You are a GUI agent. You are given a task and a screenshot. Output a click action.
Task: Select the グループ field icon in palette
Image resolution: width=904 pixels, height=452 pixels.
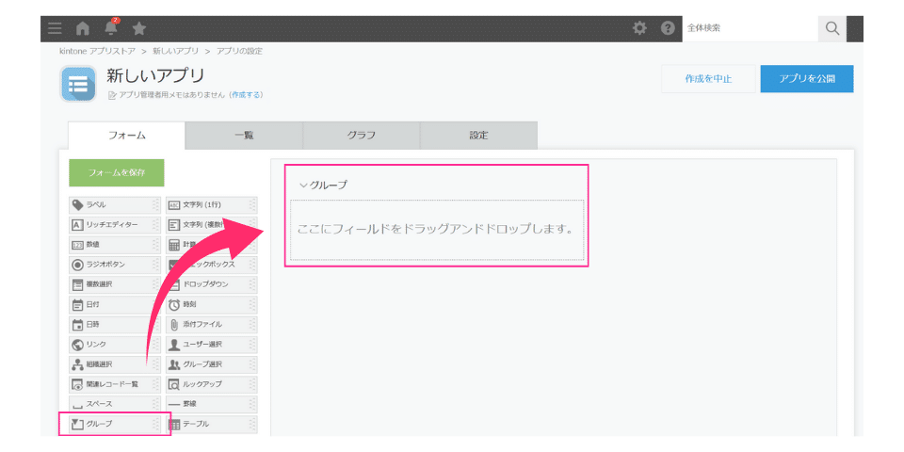77,424
